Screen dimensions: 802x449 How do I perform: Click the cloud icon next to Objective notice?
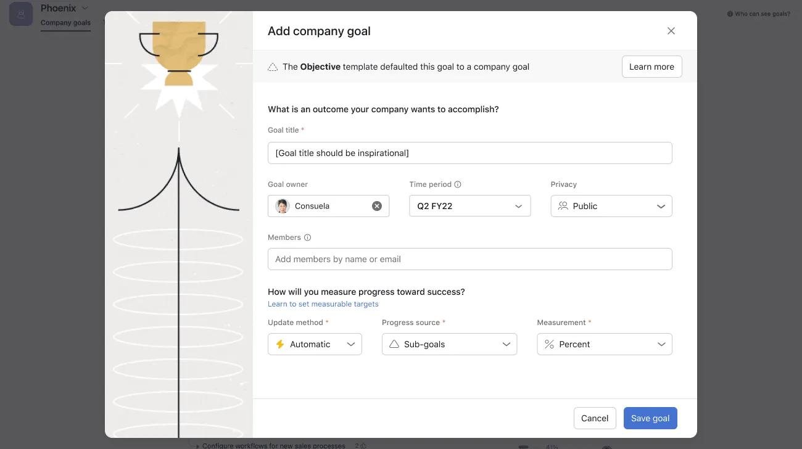click(x=273, y=67)
